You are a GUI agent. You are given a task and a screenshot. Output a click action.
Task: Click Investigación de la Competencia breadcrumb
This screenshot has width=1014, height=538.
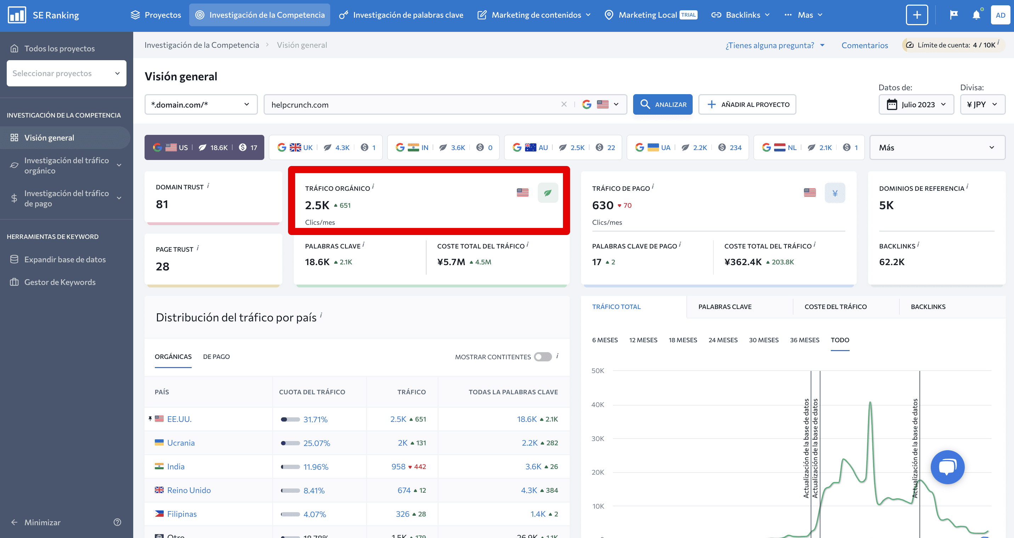click(x=202, y=45)
